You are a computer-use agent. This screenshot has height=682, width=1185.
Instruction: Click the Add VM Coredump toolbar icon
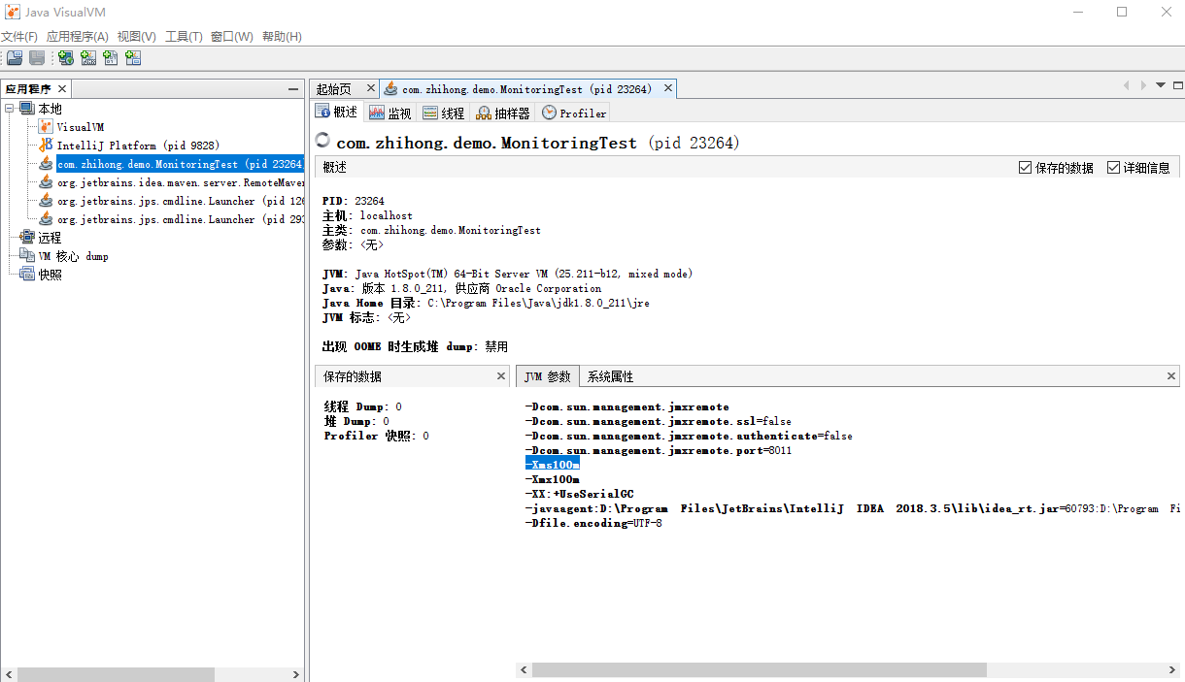111,58
